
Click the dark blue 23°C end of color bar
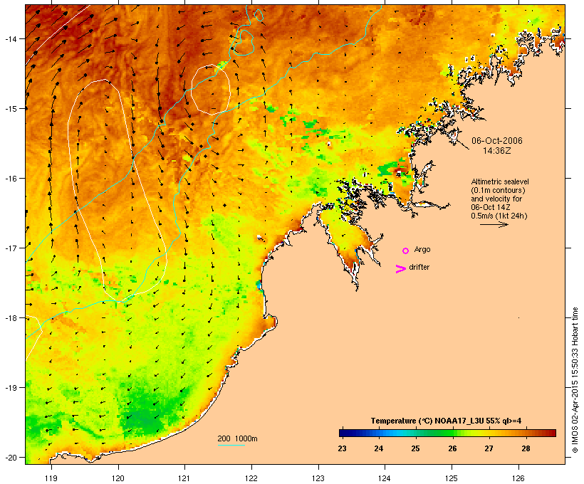pos(343,433)
